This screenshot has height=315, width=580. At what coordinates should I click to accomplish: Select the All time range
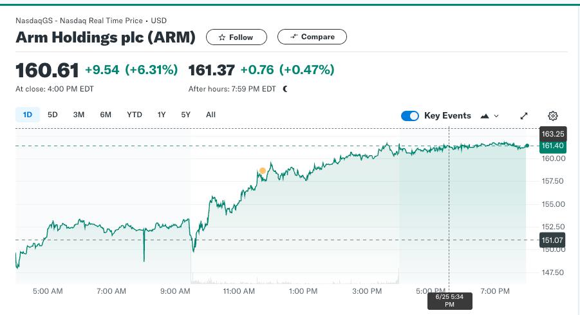(210, 115)
